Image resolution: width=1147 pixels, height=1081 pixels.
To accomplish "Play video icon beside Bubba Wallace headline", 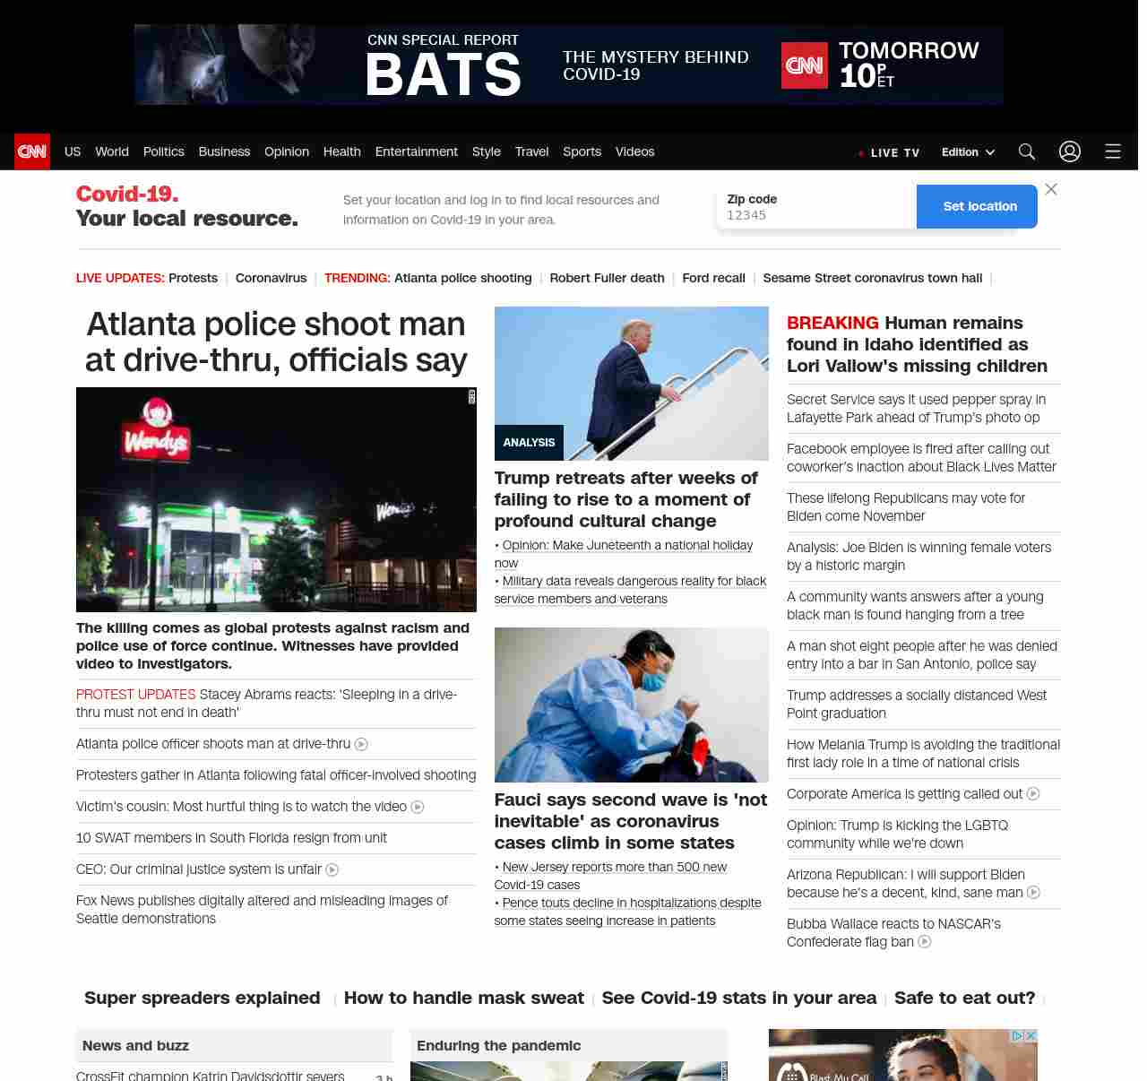I will click(x=925, y=942).
